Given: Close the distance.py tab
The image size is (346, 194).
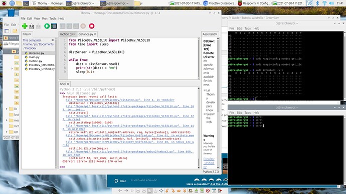Looking at the screenshot, I should point(95,34).
